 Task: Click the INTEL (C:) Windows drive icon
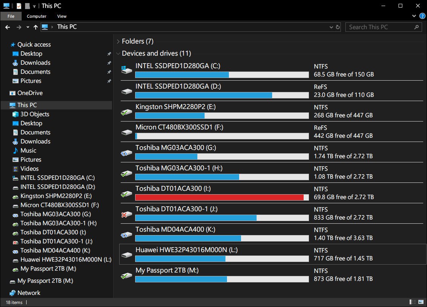[x=127, y=70]
